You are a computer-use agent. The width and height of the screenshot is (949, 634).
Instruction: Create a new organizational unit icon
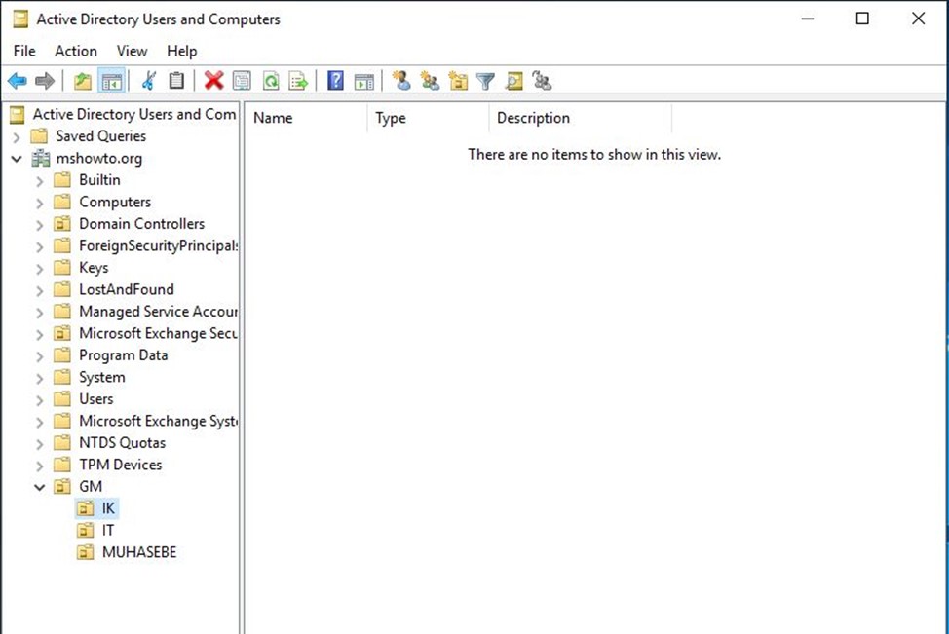pyautogui.click(x=458, y=81)
